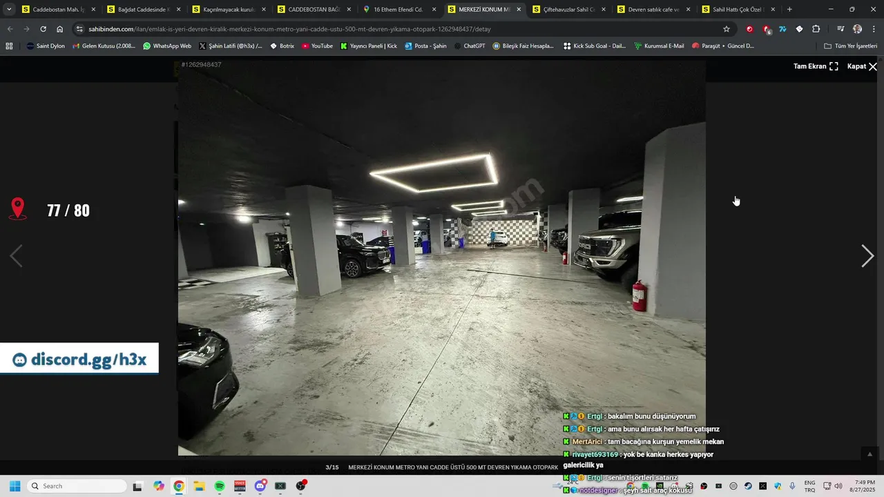This screenshot has width=884, height=497.
Task: Open Discord from the taskbar
Action: click(x=260, y=486)
